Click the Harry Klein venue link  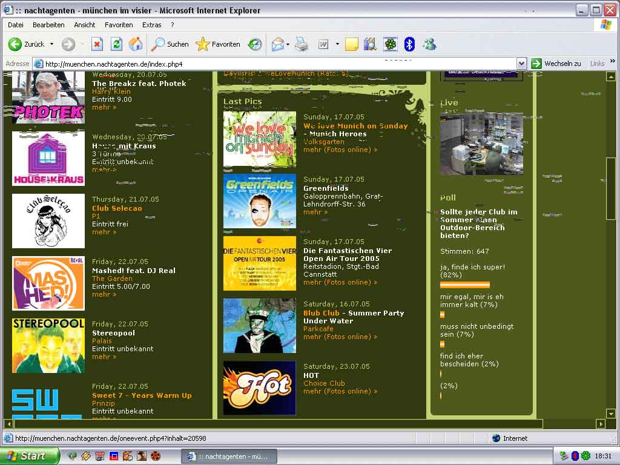click(x=111, y=91)
